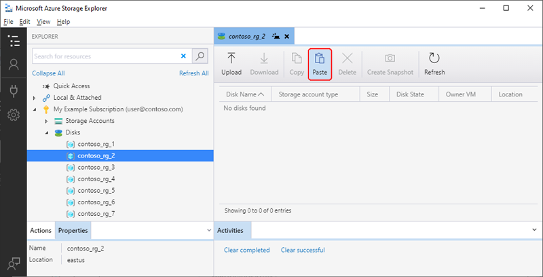
Task: Open the File menu
Action: [8, 22]
